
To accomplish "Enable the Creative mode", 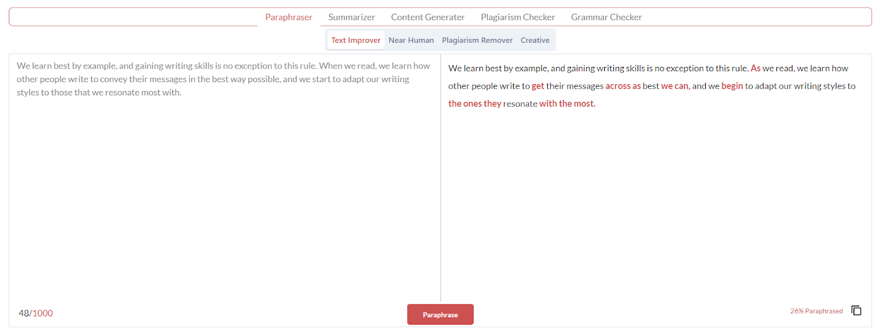I will pos(535,40).
